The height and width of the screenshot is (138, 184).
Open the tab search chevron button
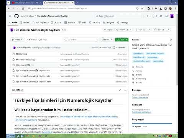8,3
